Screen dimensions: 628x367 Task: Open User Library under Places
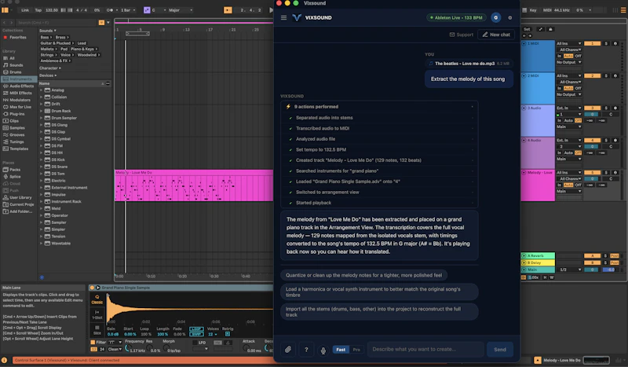tap(17, 197)
